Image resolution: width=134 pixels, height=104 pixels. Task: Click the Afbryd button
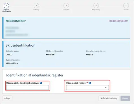[7, 98]
